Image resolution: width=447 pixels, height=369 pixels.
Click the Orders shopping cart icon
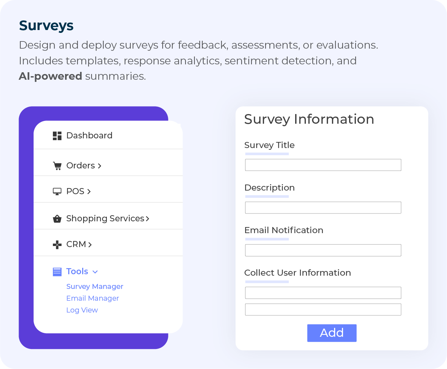(x=57, y=166)
